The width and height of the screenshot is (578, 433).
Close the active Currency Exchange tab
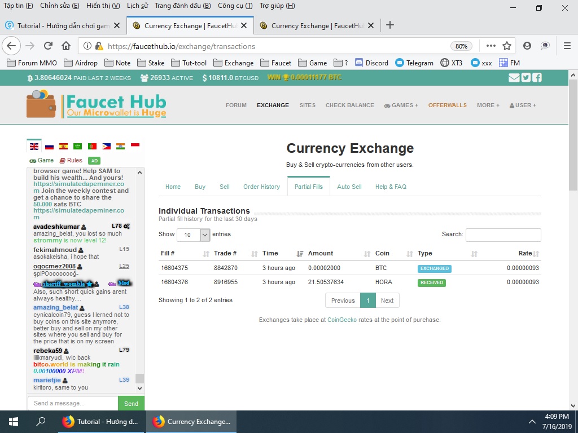click(x=244, y=25)
